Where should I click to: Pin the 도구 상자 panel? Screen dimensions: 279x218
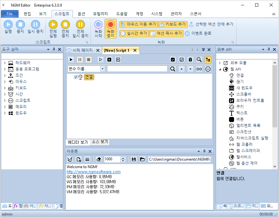[x=54, y=49]
